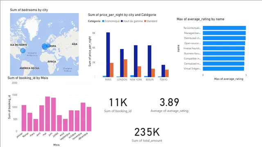Click the juillet bookings bar

(x=59, y=123)
